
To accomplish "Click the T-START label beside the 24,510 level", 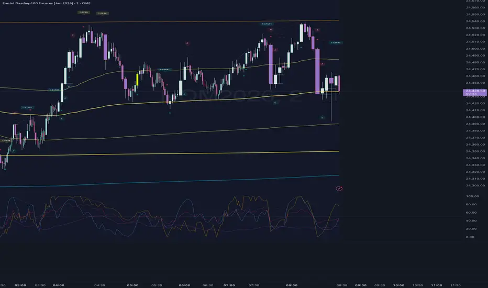I will pos(336,42).
